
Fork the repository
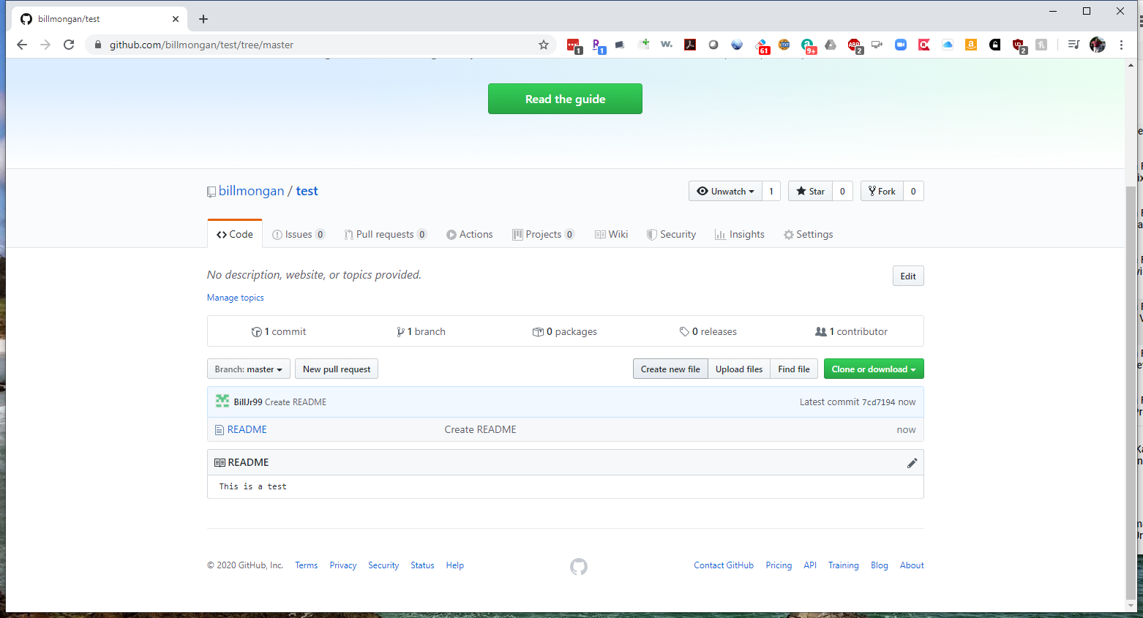pos(882,191)
